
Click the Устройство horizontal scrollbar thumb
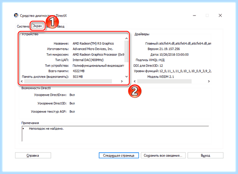68,81
